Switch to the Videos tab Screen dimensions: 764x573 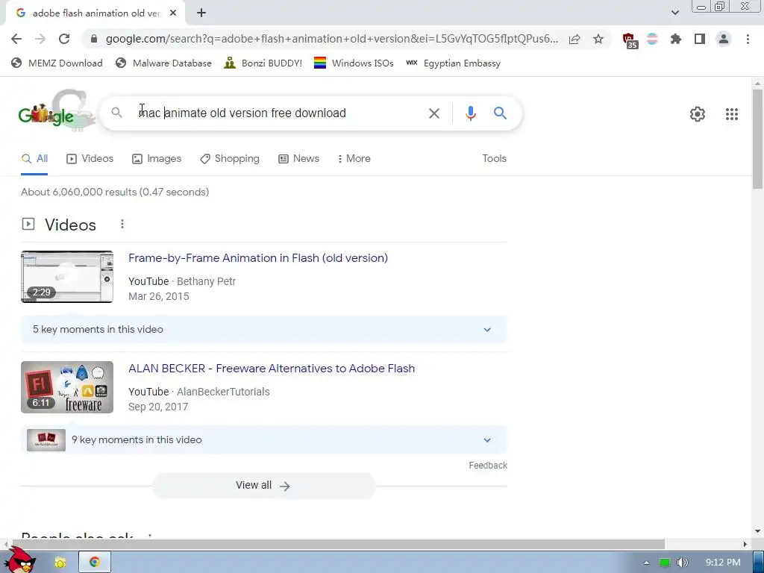90,159
